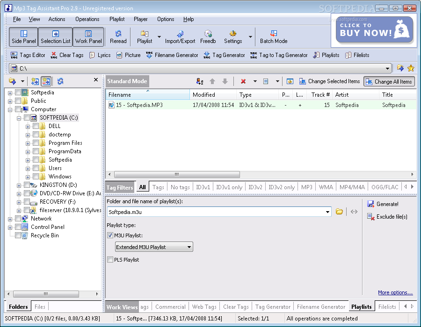Move selected item up
The width and height of the screenshot is (421, 327).
(x=212, y=81)
